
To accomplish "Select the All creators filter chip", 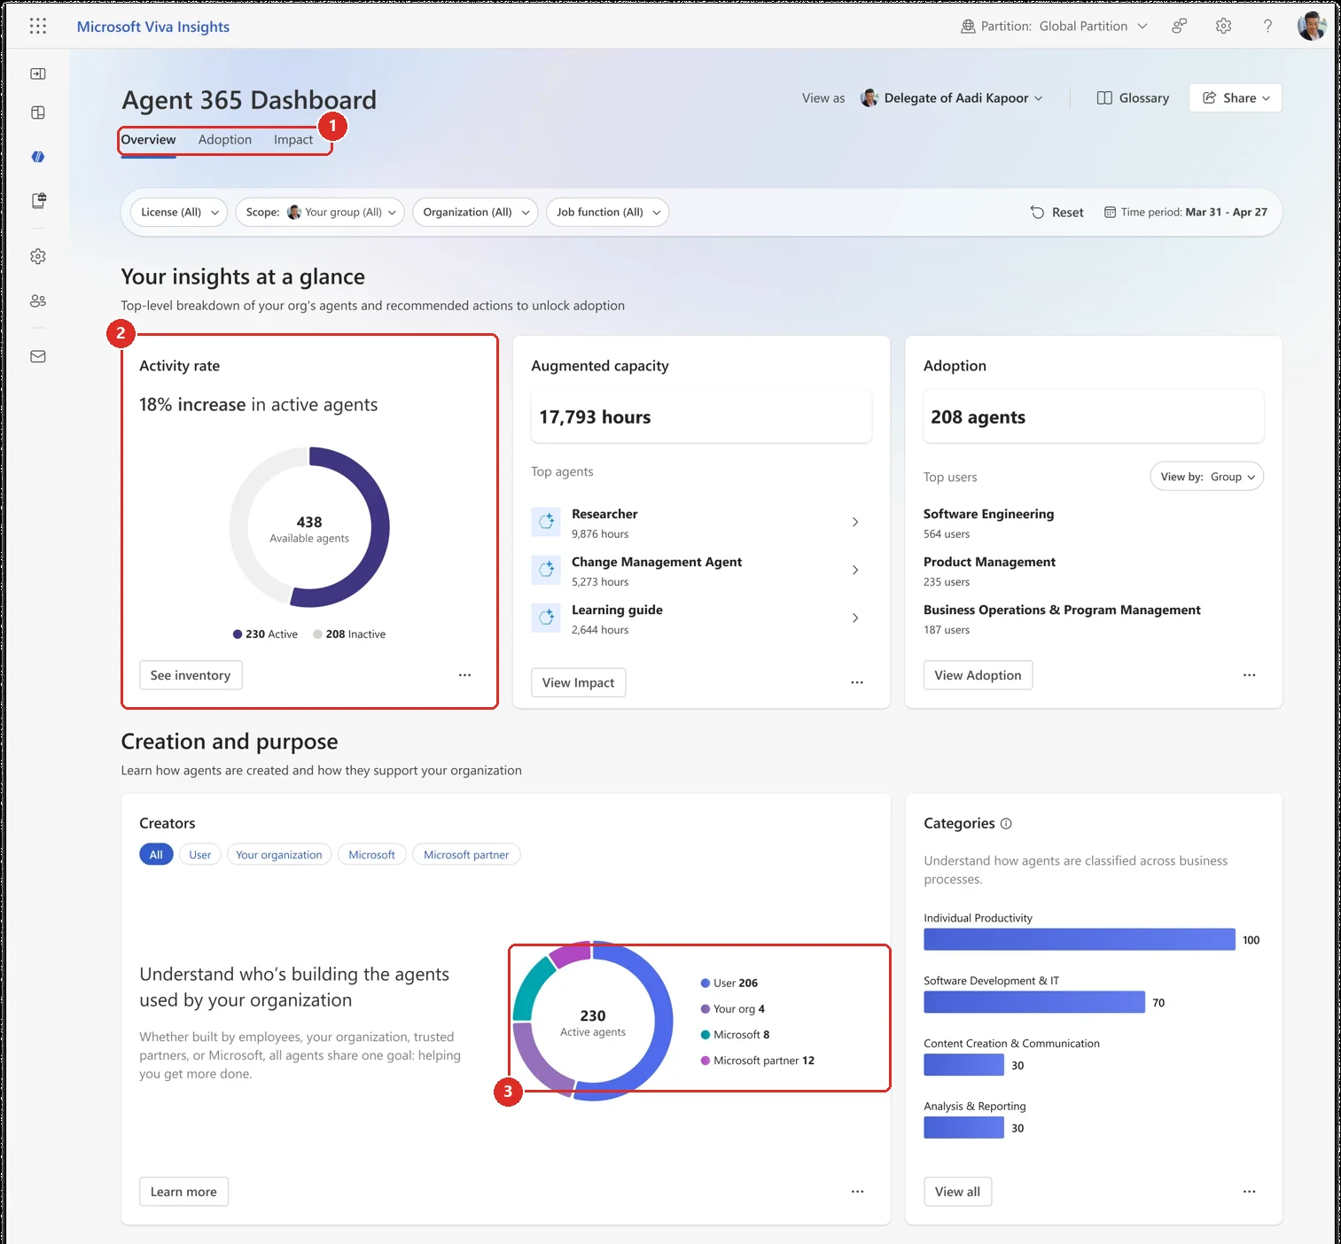I will (x=156, y=855).
